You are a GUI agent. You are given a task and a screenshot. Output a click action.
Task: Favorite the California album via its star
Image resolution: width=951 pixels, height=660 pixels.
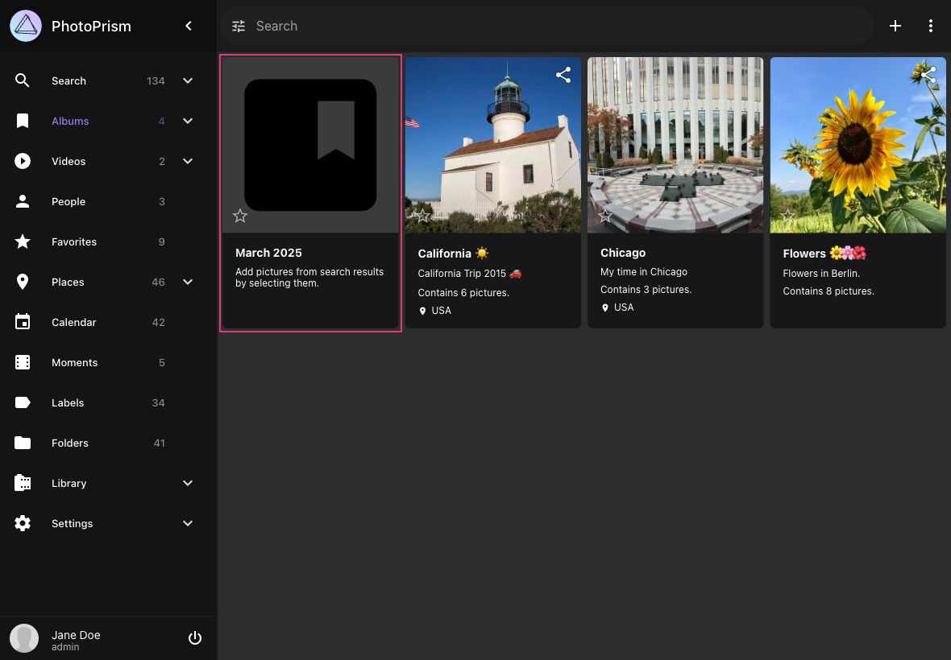pos(422,216)
